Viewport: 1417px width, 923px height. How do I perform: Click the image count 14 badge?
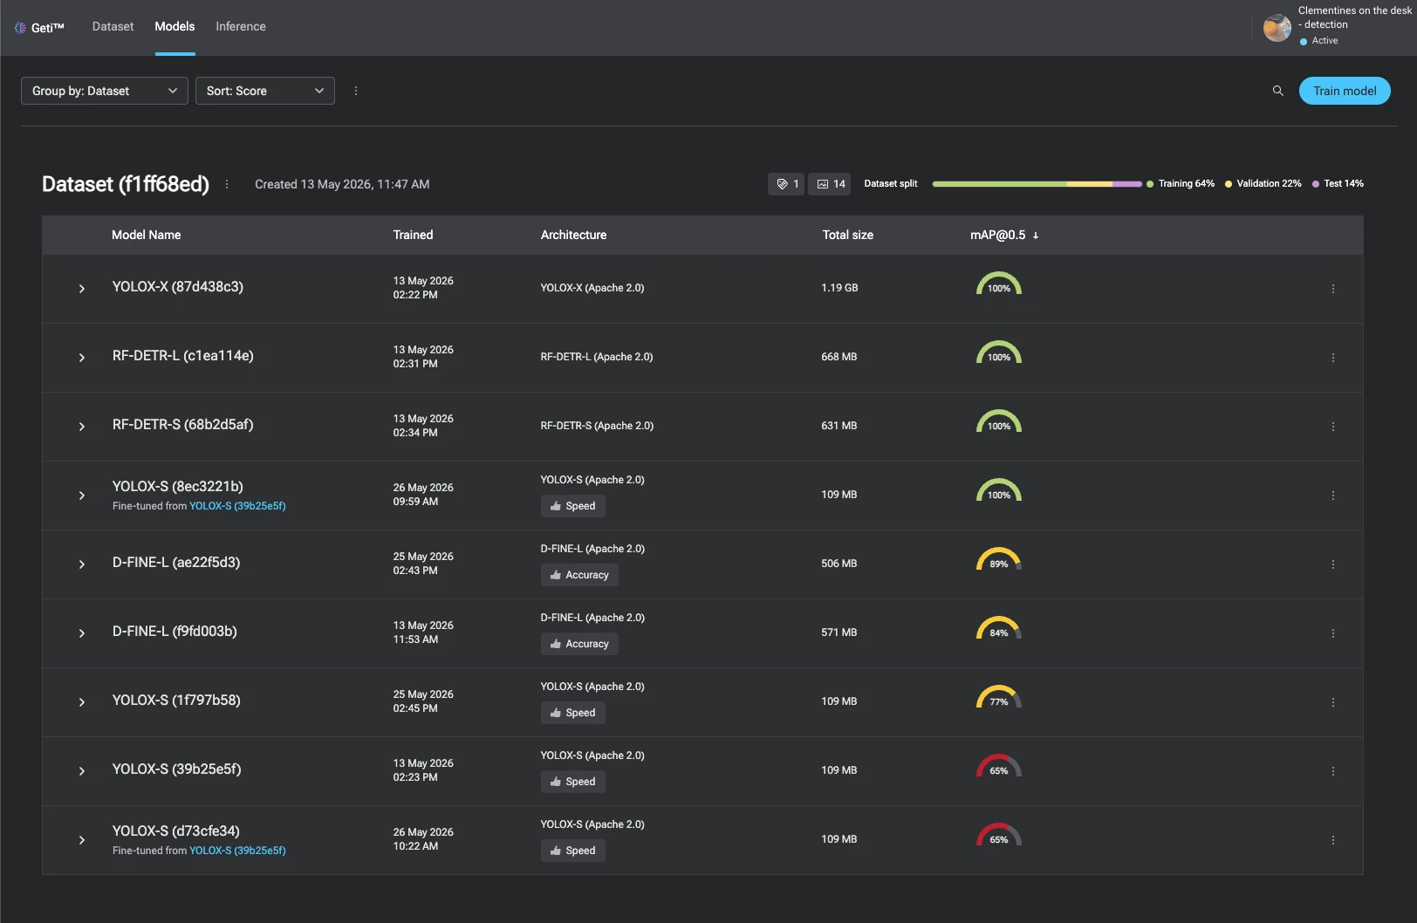tap(830, 184)
